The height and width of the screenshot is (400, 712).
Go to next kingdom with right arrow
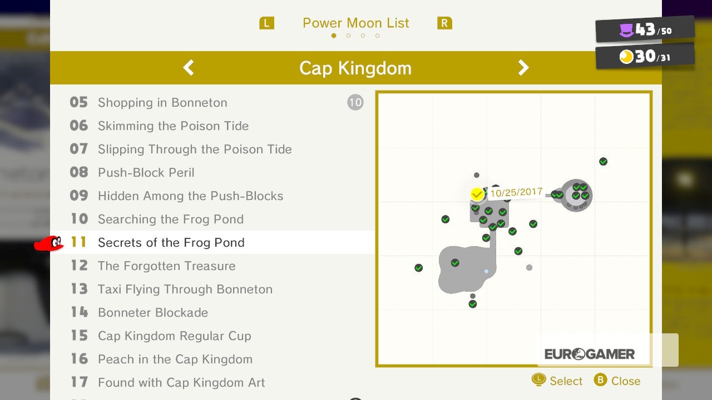523,68
